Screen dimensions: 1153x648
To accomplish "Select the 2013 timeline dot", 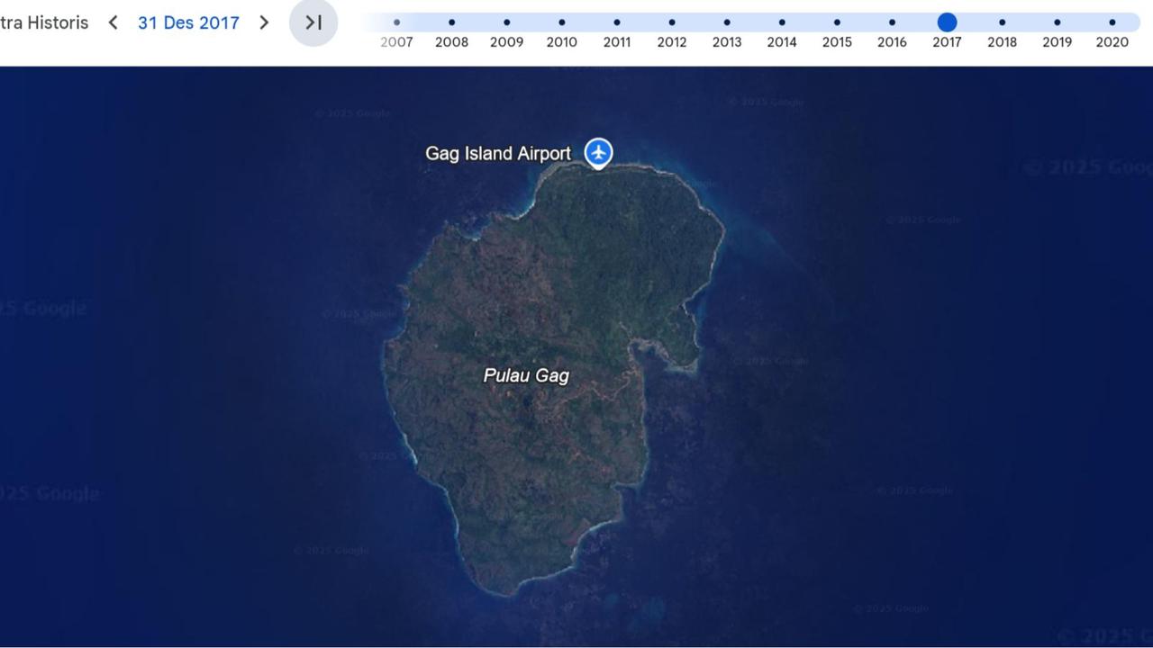I will (x=727, y=22).
